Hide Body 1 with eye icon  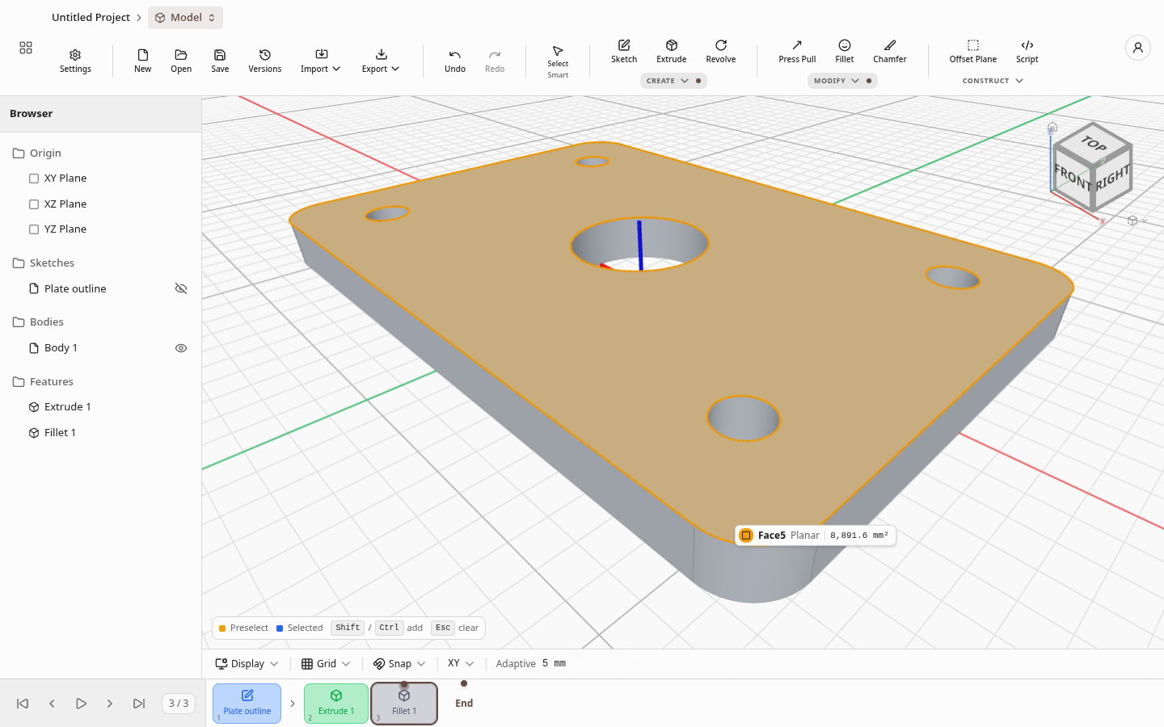[181, 348]
